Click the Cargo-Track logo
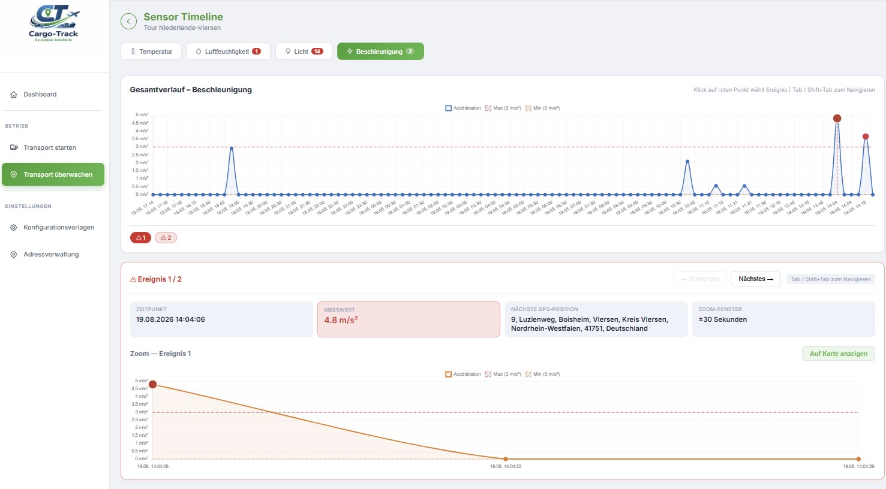Screen dimensions: 886x489 pyautogui.click(x=53, y=24)
